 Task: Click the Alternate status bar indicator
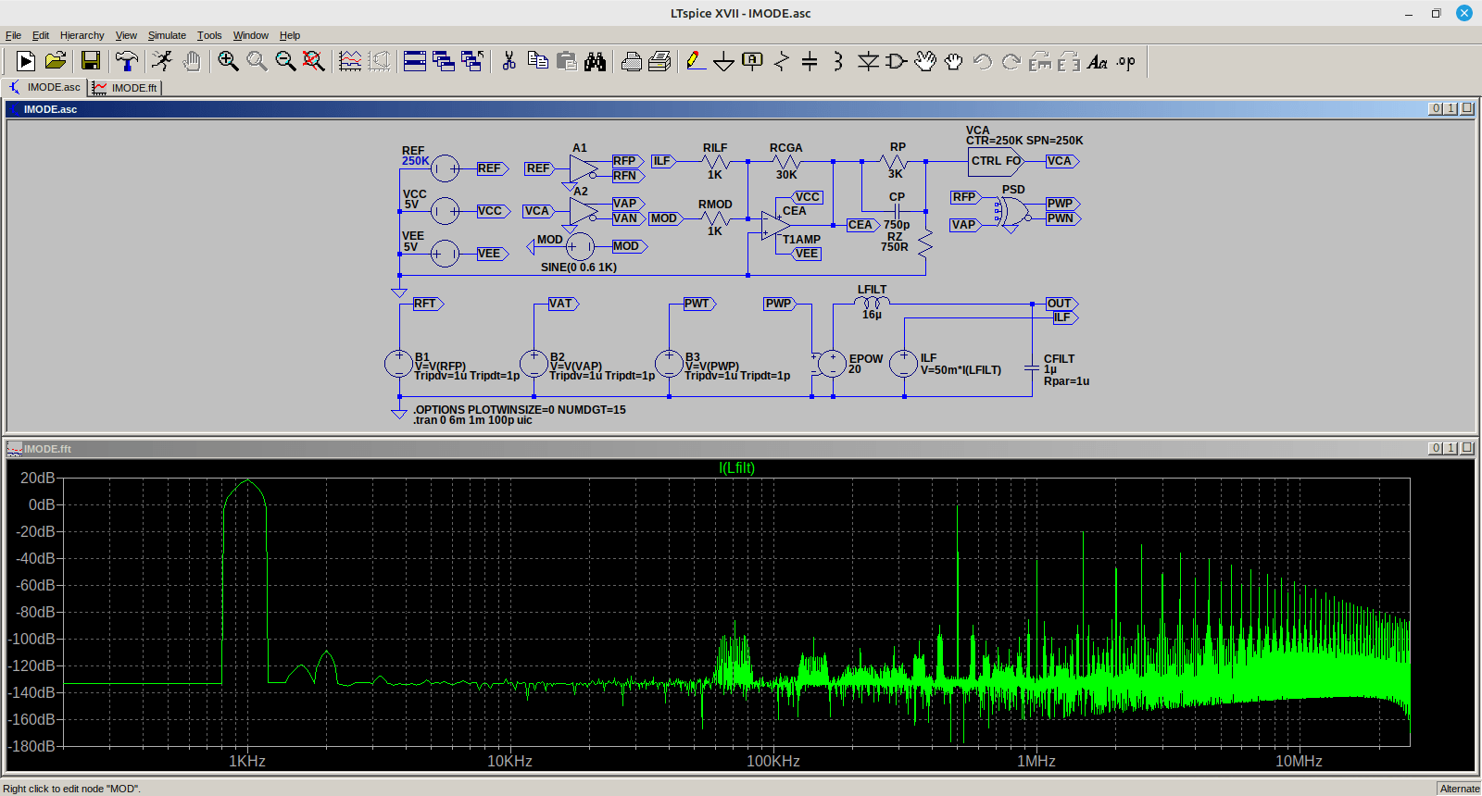tap(1459, 789)
